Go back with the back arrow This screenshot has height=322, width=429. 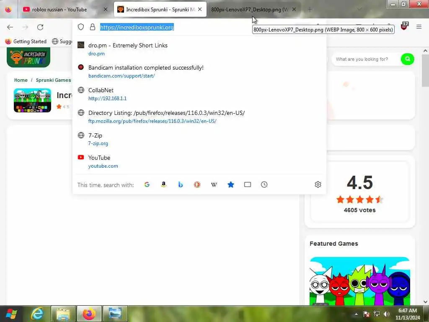point(10,27)
